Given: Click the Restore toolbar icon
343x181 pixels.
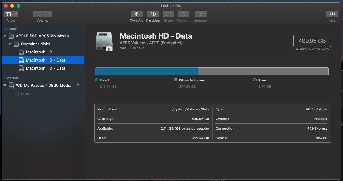Looking at the screenshot, I should point(183,14).
